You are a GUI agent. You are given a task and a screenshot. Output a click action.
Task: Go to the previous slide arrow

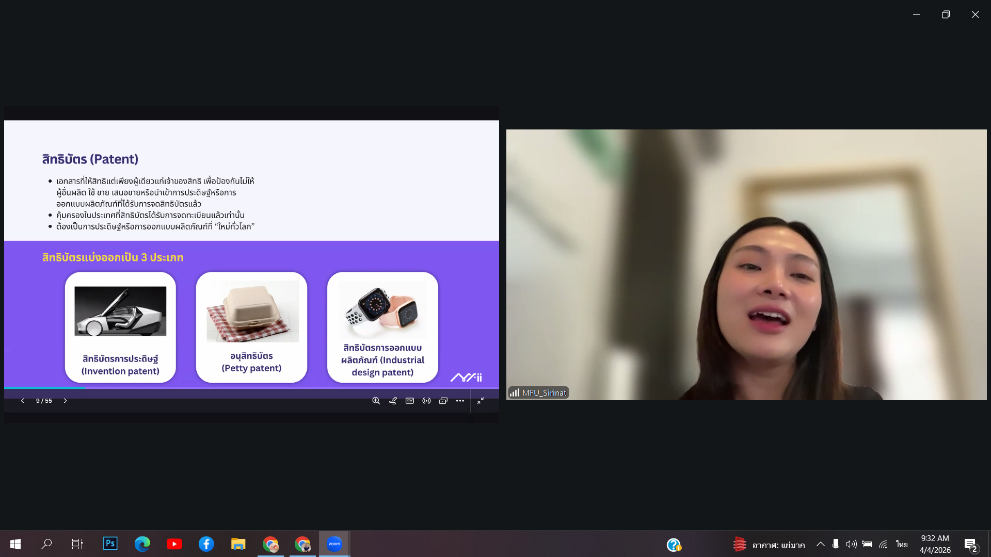tap(22, 401)
